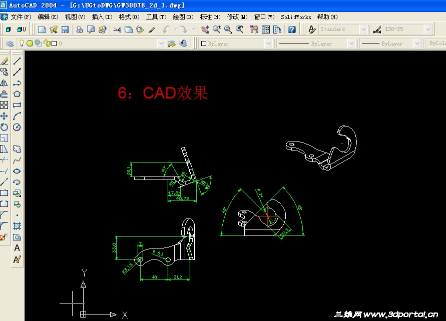This screenshot has width=446, height=321.
Task: Select the Copy Object modify tool
Action: click(5, 72)
